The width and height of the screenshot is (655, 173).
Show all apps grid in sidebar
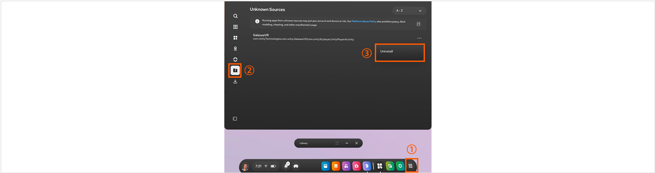[x=235, y=27]
